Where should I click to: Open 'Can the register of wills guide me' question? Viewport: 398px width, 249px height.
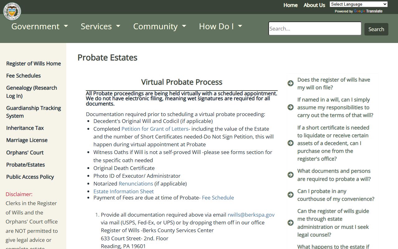(x=333, y=223)
